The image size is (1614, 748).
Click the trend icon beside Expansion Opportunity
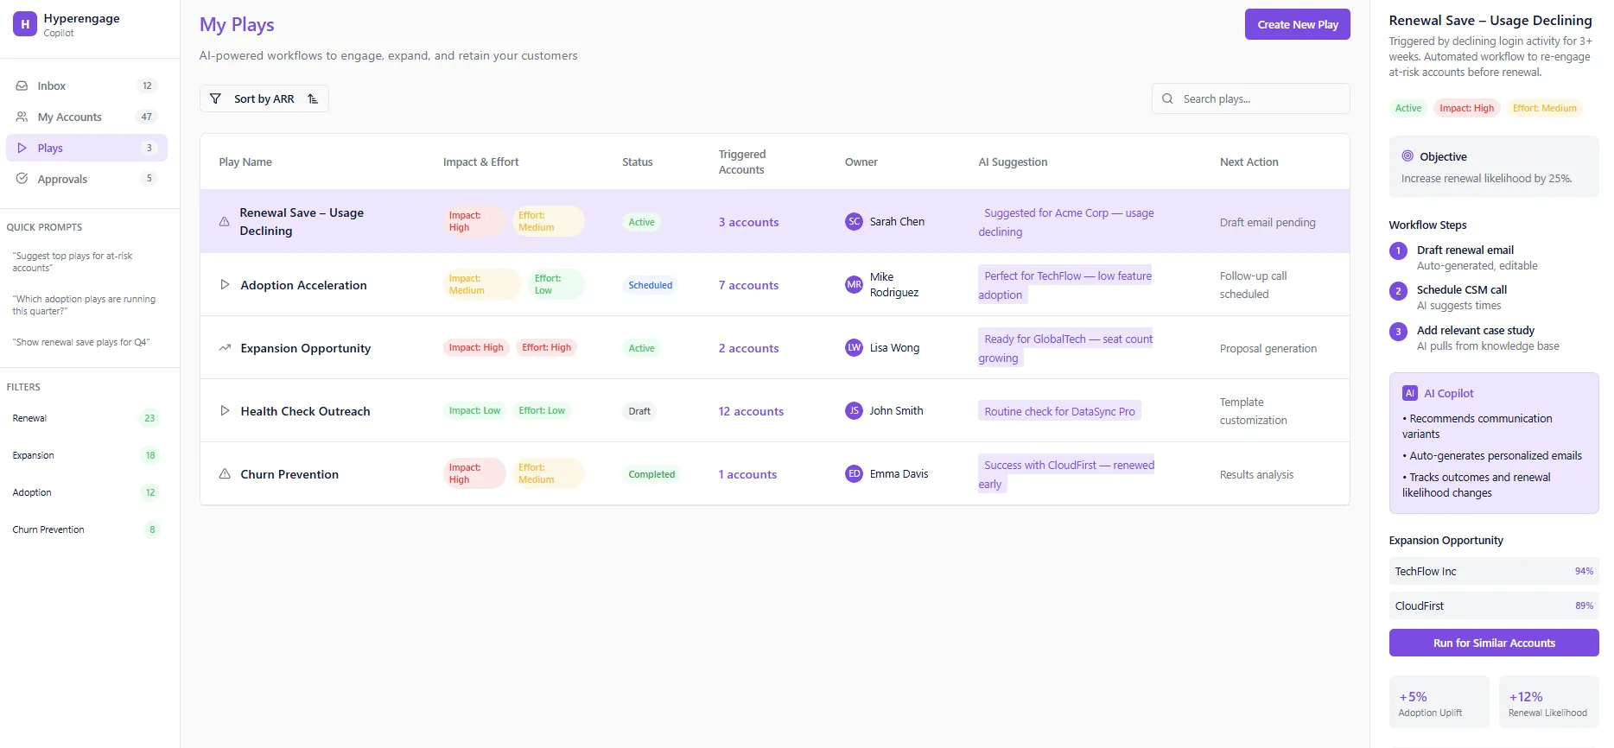tap(225, 348)
